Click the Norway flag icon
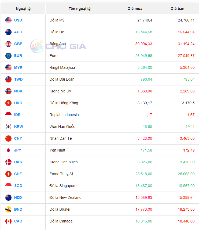The height and width of the screenshot is (230, 199). [x=8, y=91]
